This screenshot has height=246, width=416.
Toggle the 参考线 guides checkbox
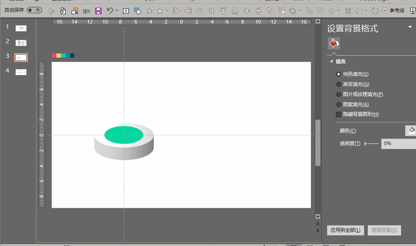[x=385, y=11]
